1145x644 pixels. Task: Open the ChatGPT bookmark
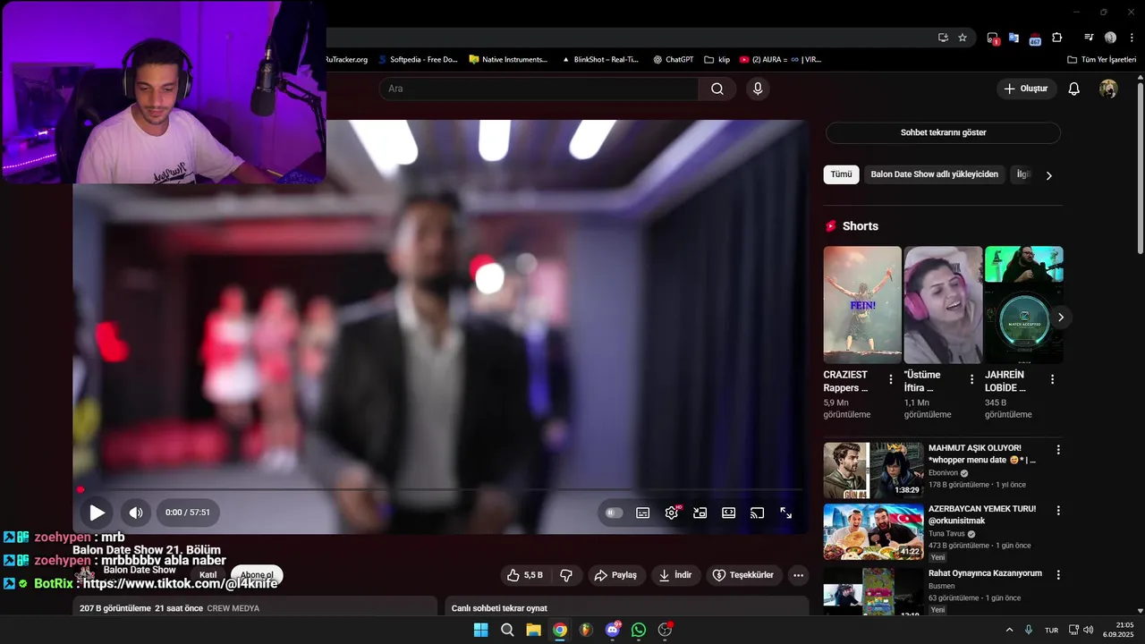point(673,59)
